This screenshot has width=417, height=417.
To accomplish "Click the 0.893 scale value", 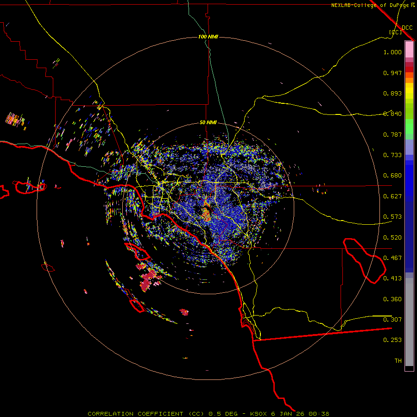I will coord(392,93).
